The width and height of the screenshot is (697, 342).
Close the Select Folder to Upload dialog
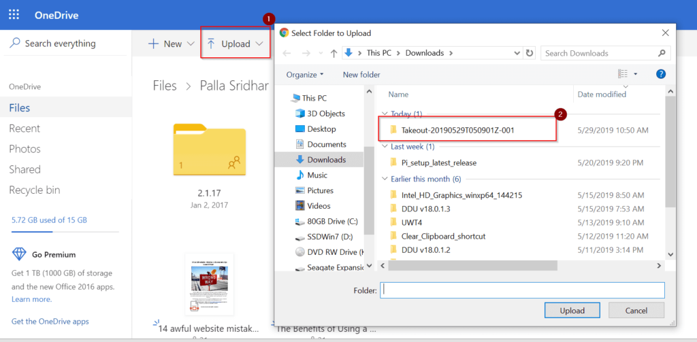pos(666,33)
